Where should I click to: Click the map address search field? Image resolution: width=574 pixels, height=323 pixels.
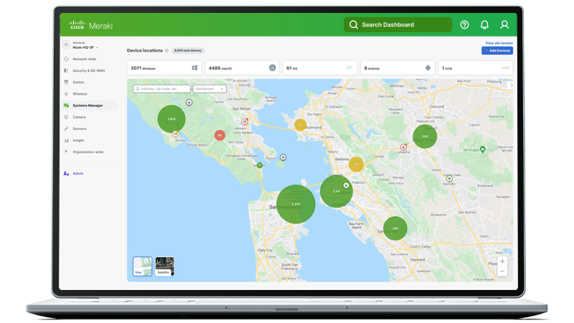tap(162, 89)
